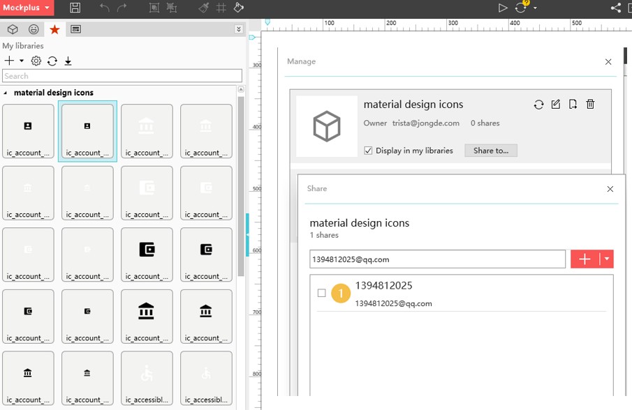Click scroll-up arrow of library list

click(241, 89)
